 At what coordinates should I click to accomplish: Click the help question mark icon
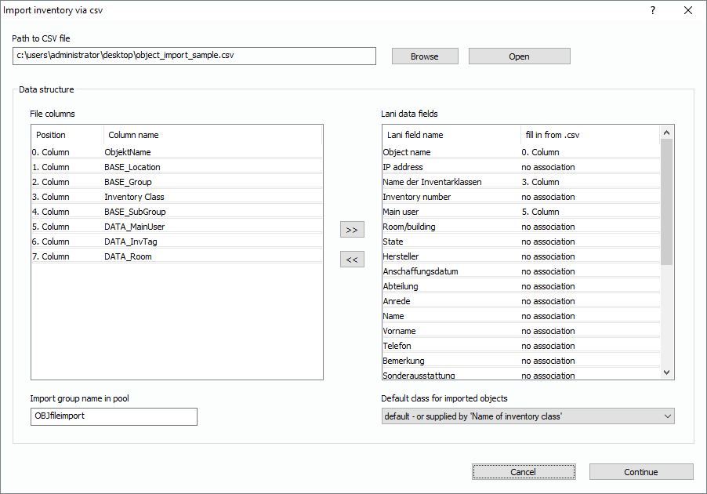[652, 10]
